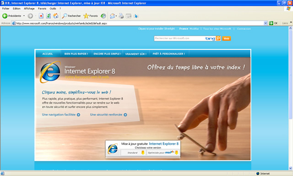Click the Précédente back arrow icon
The image size is (293, 176).
click(5, 16)
